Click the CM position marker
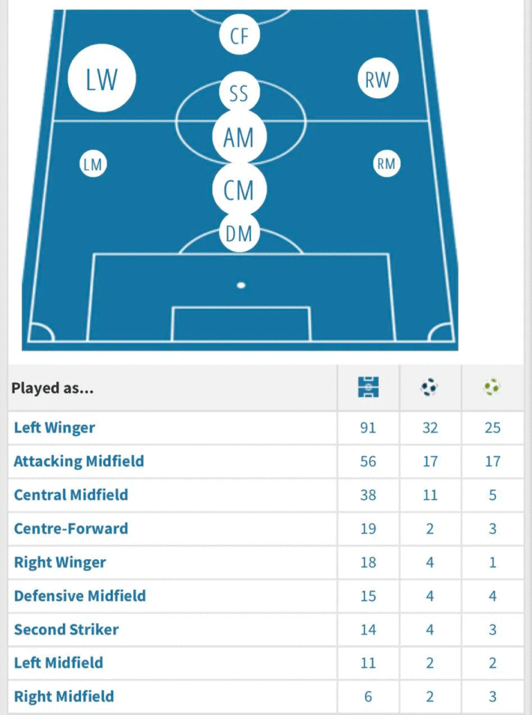 pyautogui.click(x=239, y=188)
